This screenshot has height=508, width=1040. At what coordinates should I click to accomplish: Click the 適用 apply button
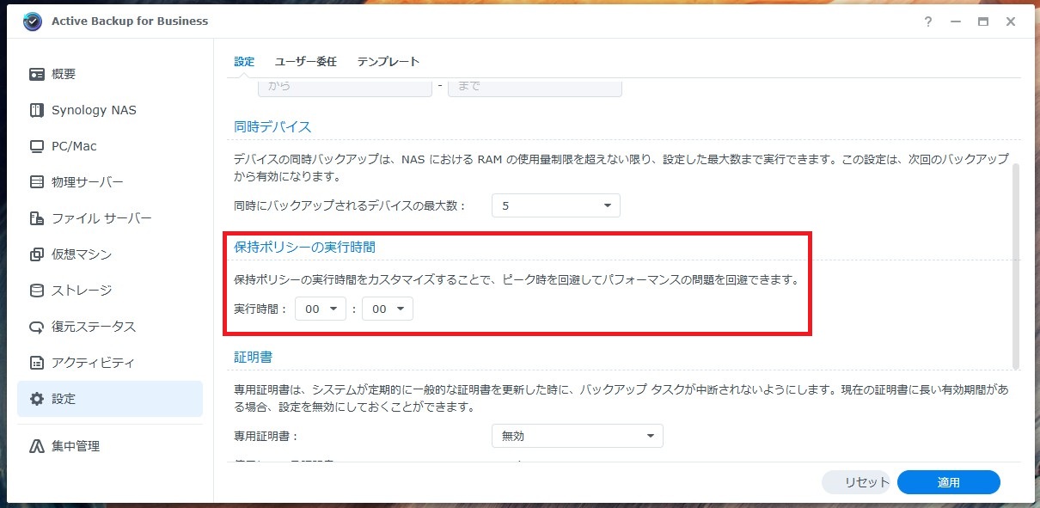pyautogui.click(x=949, y=482)
